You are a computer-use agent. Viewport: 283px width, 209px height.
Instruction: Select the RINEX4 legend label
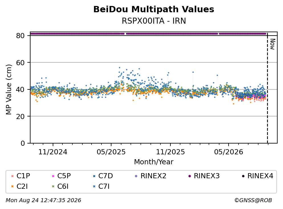tap(260, 176)
